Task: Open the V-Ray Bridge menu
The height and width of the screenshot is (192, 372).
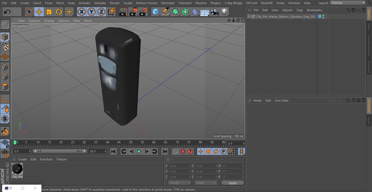Action: click(x=233, y=3)
